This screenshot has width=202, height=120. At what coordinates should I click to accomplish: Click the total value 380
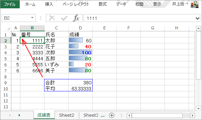(x=80, y=83)
